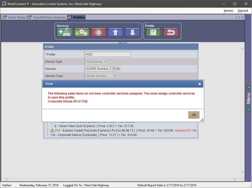Click the Add Controller Services gears icon
Image resolution: width=252 pixels, height=188 pixels.
(82, 32)
